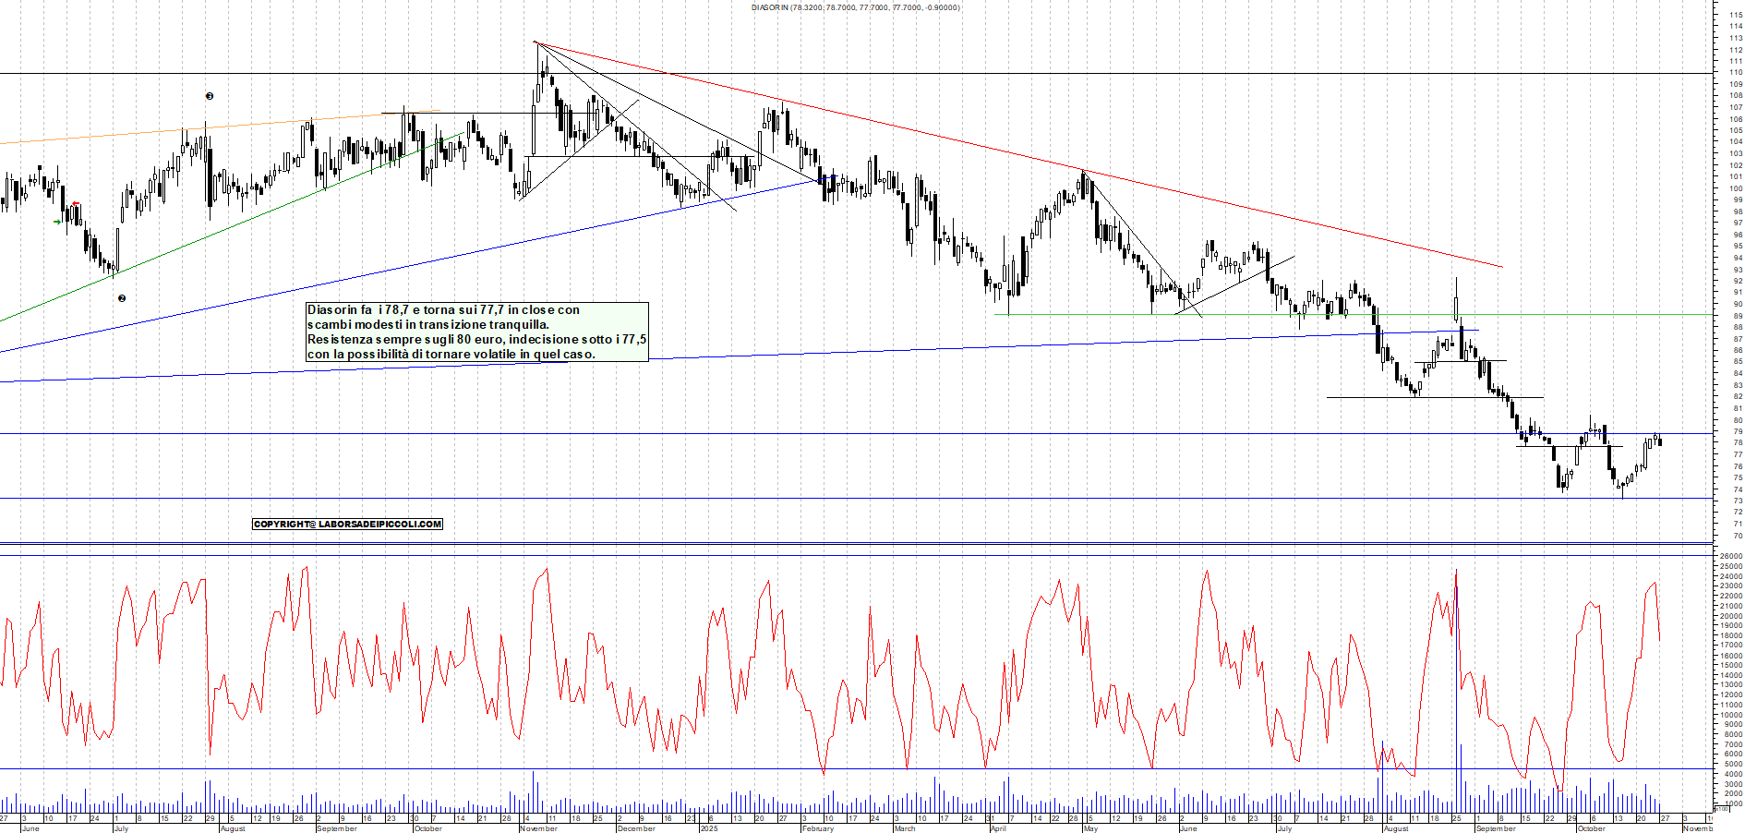Click the 70 value on the price scale
The width and height of the screenshot is (1745, 833).
[x=1737, y=536]
